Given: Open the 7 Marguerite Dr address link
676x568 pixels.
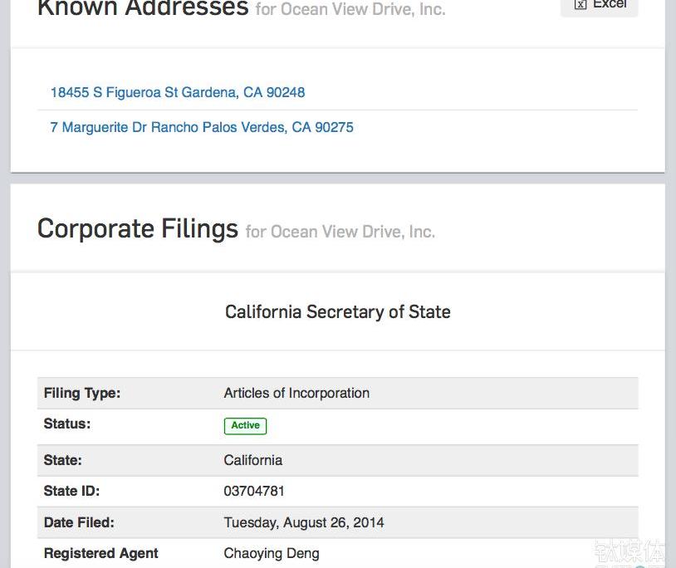Looking at the screenshot, I should tap(202, 127).
